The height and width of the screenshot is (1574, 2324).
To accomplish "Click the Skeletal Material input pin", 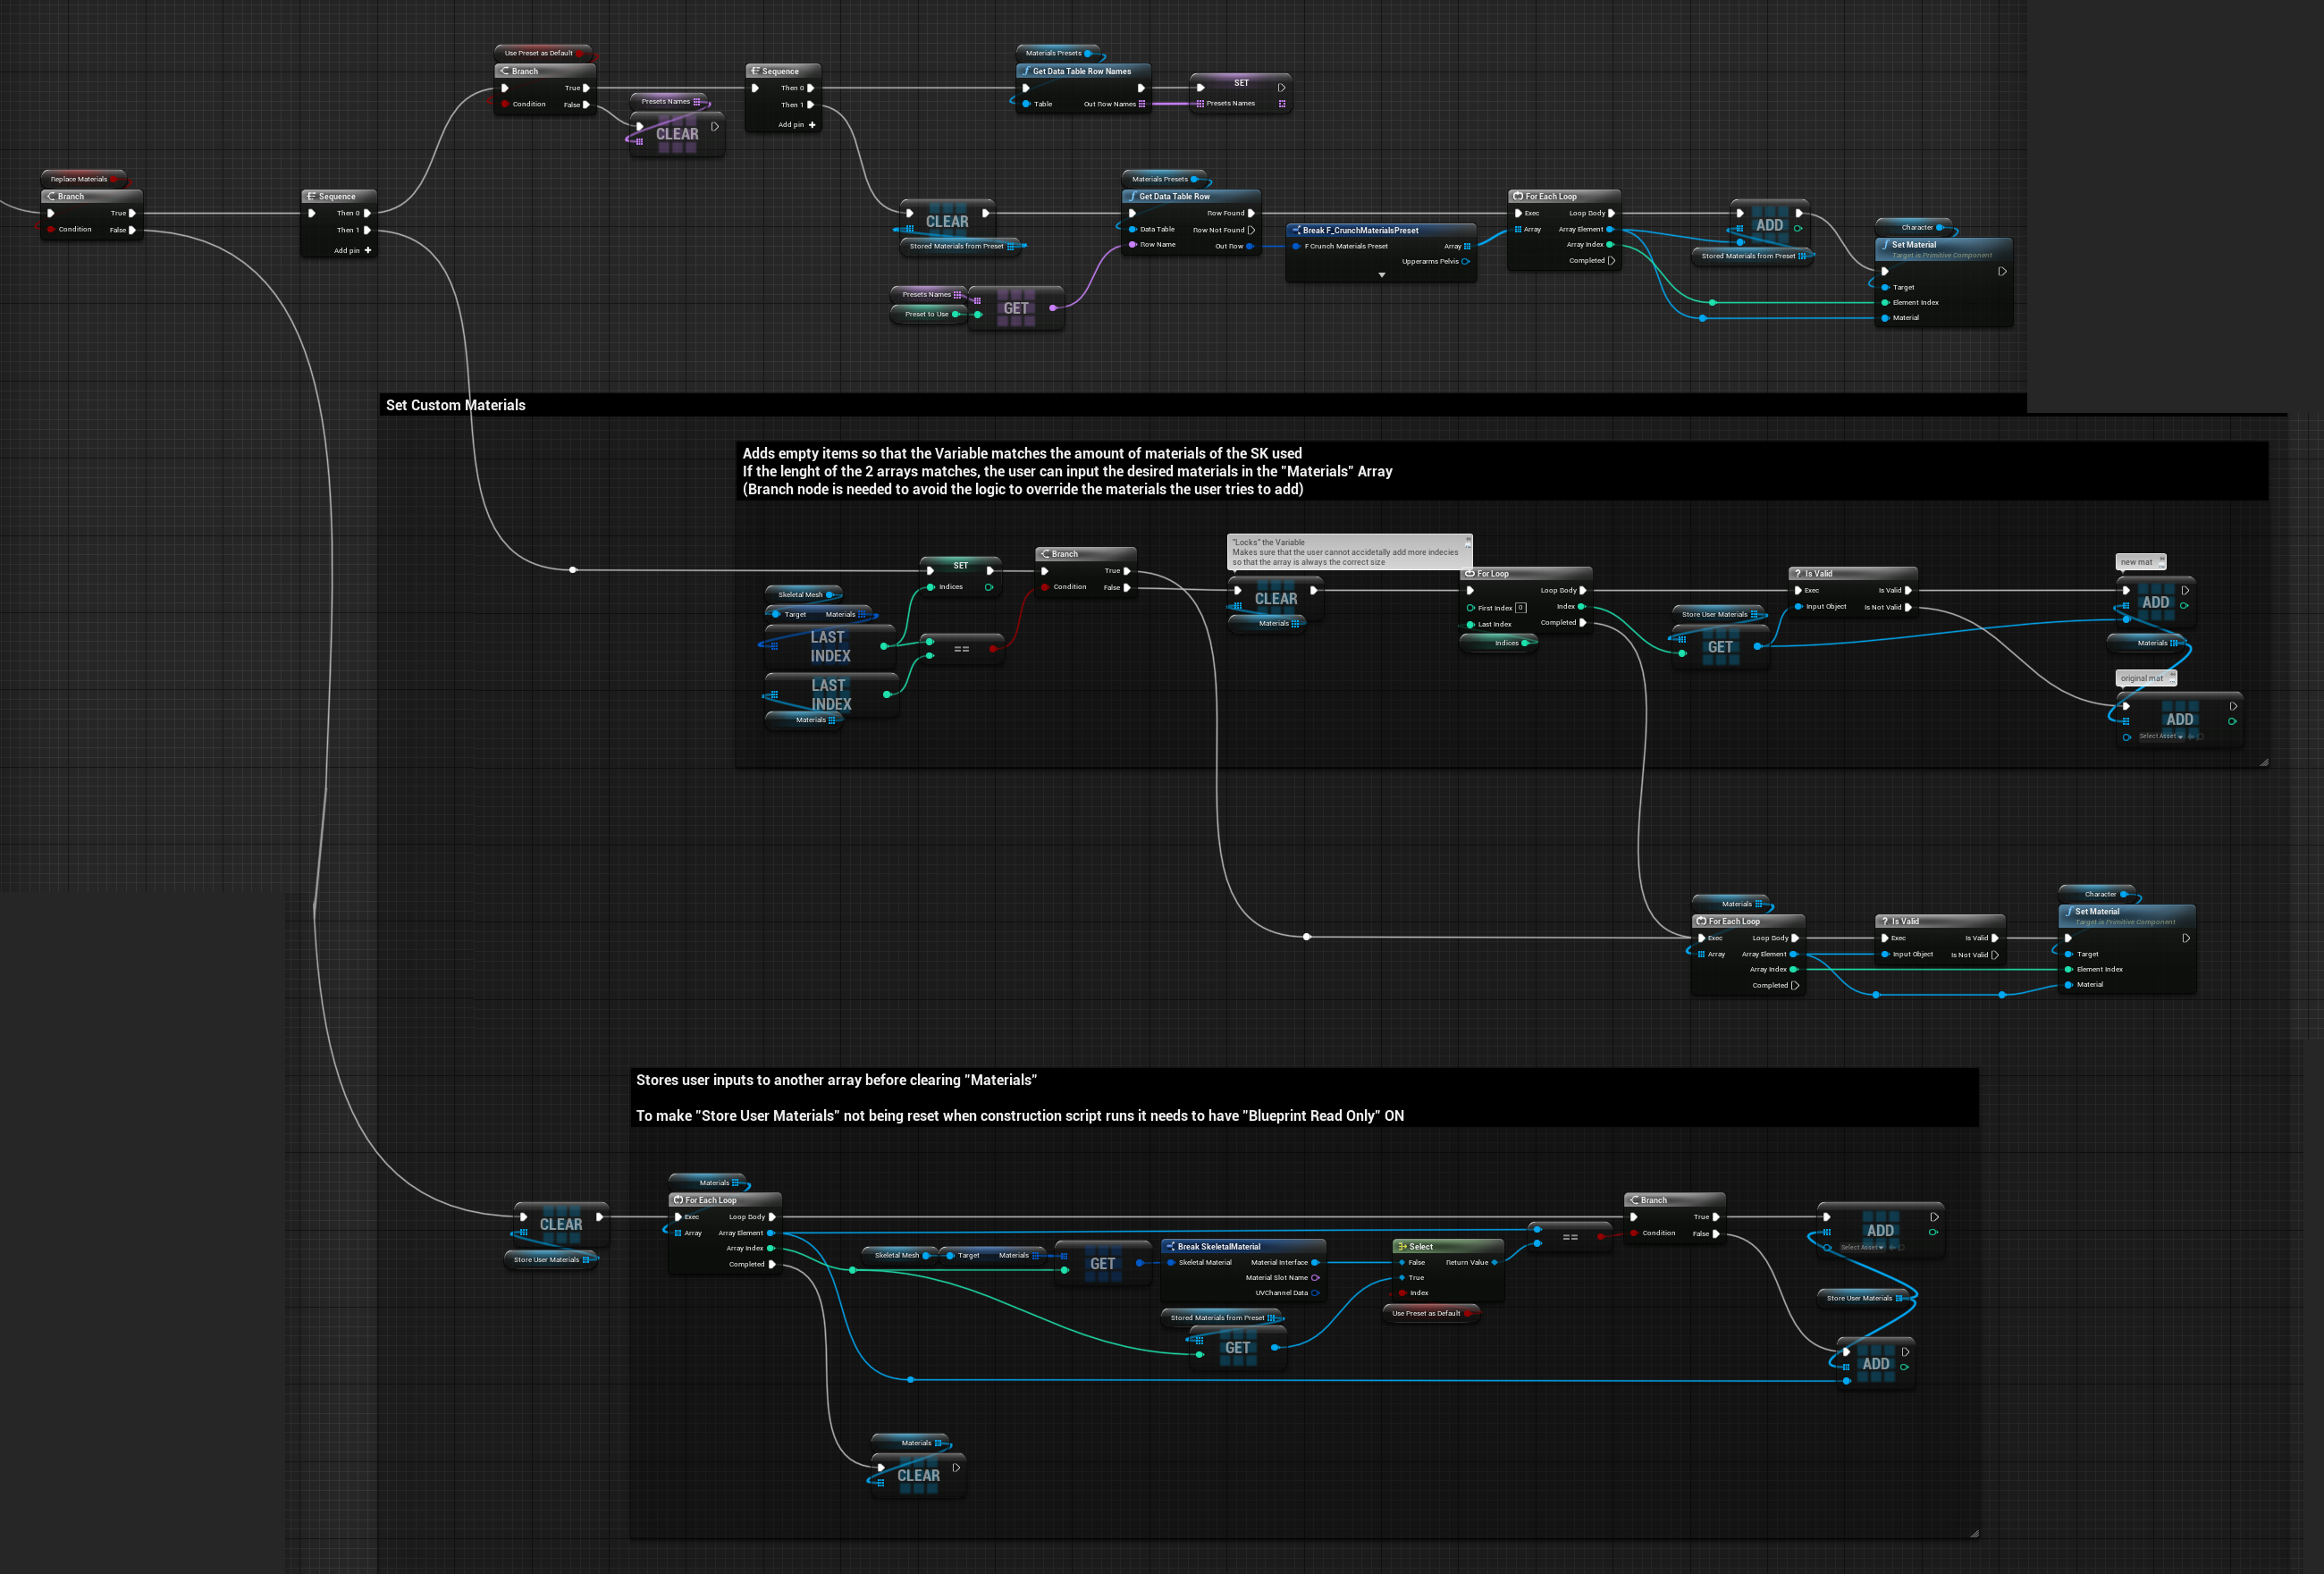I will click(1171, 1263).
